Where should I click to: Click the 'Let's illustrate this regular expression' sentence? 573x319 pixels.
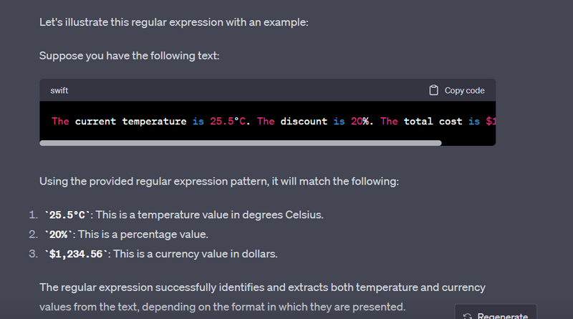(174, 22)
